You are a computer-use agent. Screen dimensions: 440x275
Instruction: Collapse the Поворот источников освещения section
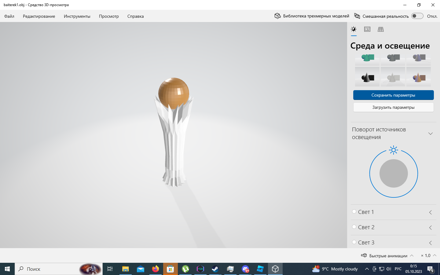coord(431,134)
